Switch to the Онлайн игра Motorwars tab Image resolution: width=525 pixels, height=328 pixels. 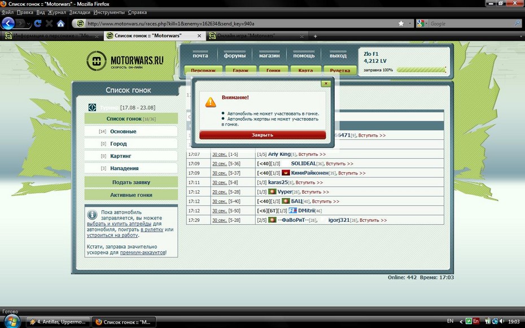pos(256,36)
